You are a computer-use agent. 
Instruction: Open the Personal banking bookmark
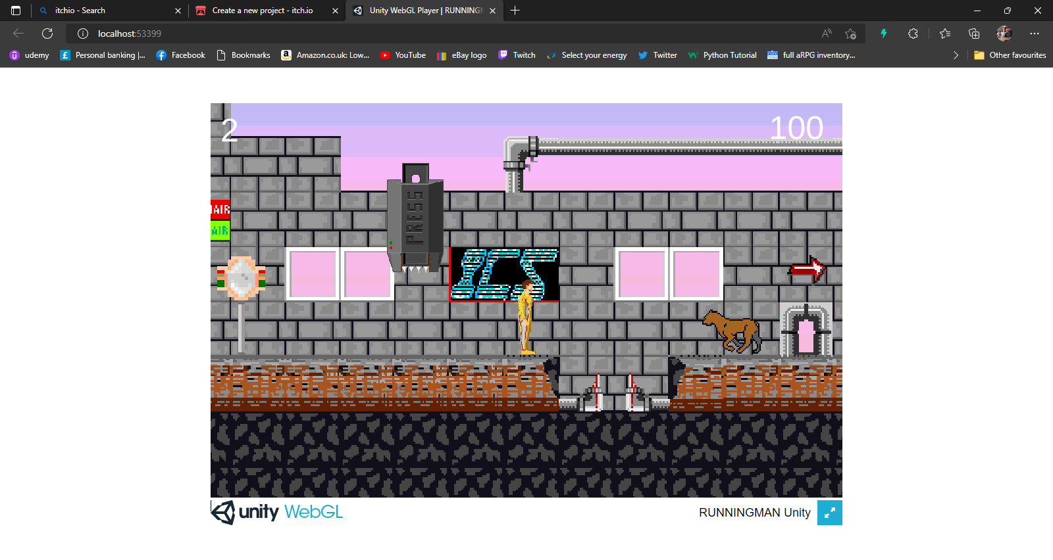[103, 55]
